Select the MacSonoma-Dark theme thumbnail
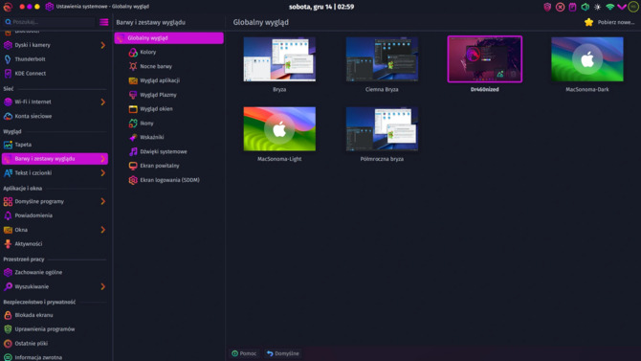The image size is (641, 361). click(587, 59)
